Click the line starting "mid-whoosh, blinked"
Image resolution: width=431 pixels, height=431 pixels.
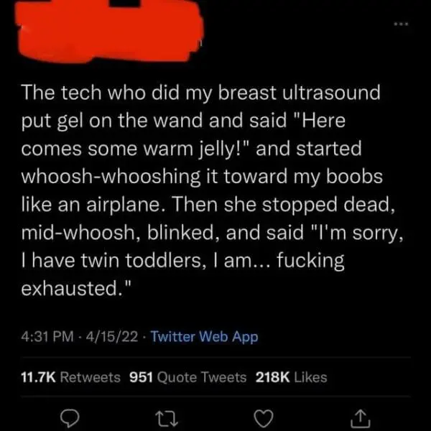coord(212,233)
